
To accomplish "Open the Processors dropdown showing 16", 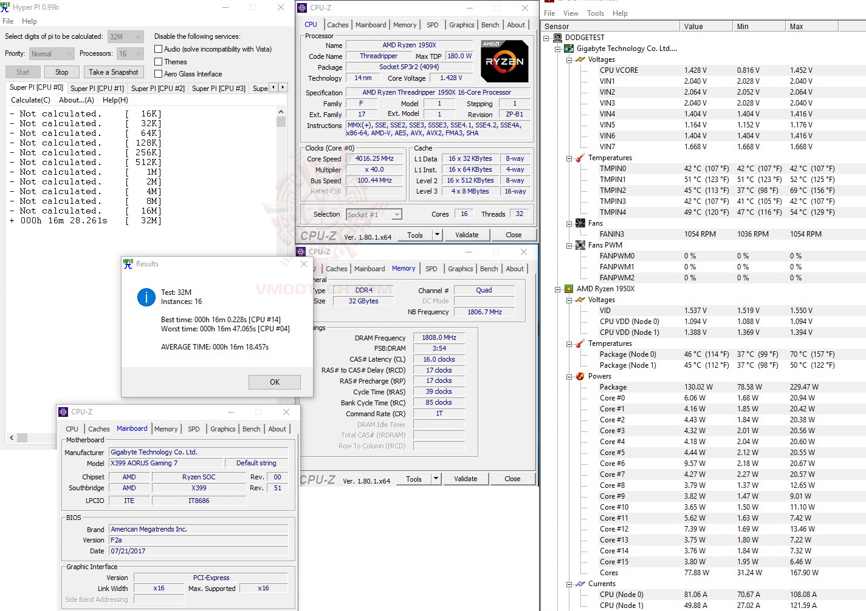I will pos(130,54).
